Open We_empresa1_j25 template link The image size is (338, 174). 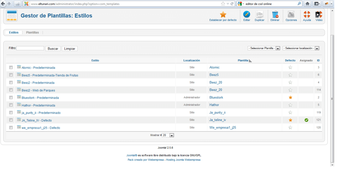pos(223,128)
